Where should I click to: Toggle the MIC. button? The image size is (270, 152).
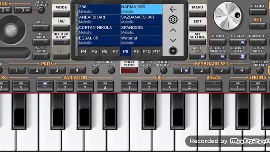pos(41,28)
